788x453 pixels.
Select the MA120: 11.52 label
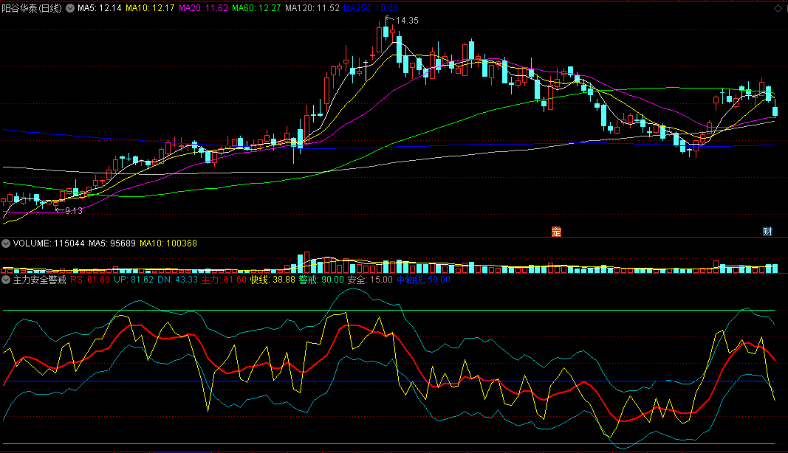coord(312,8)
